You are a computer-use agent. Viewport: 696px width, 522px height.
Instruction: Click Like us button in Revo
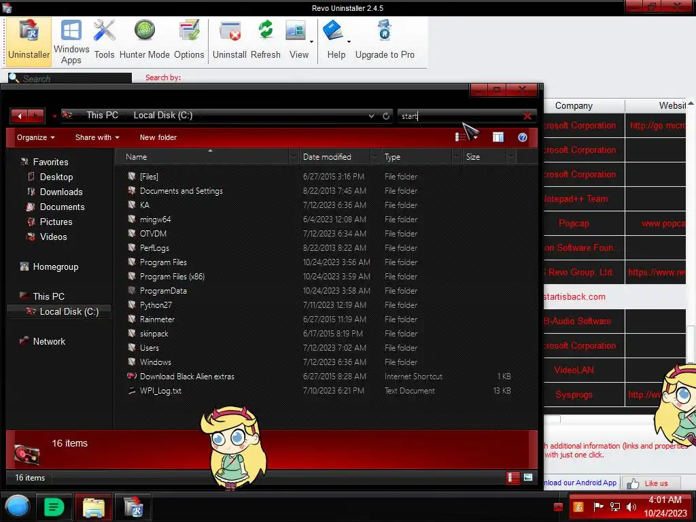point(650,483)
